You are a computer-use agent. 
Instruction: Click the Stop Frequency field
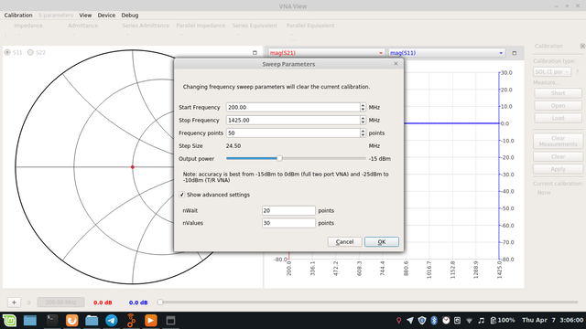point(293,120)
